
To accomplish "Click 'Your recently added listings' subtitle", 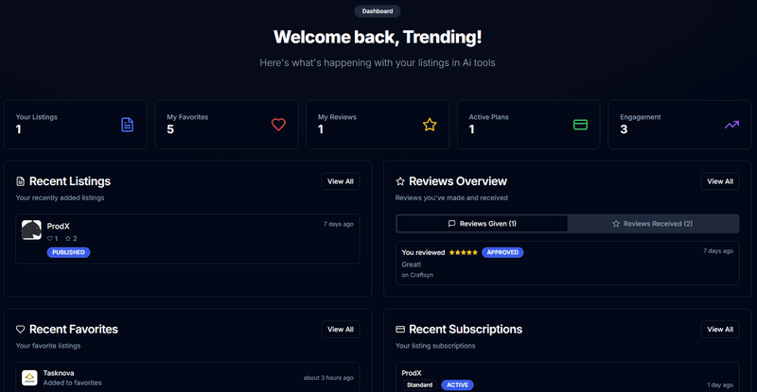I will coord(60,197).
